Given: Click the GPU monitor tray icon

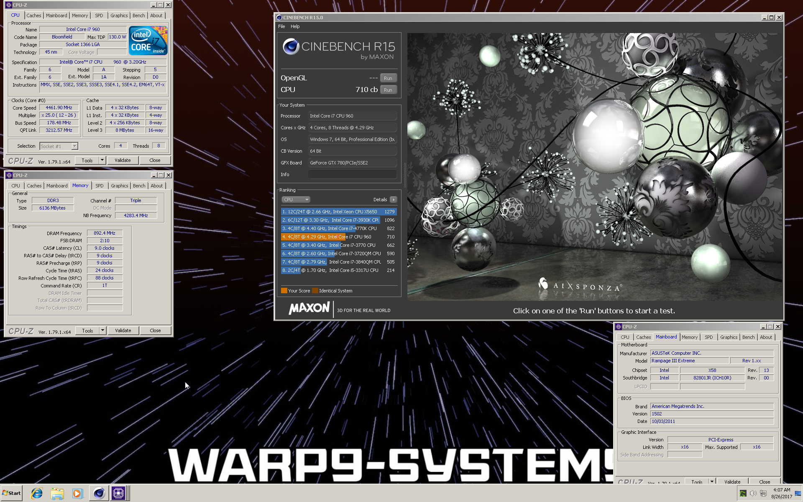Looking at the screenshot, I should tap(743, 494).
